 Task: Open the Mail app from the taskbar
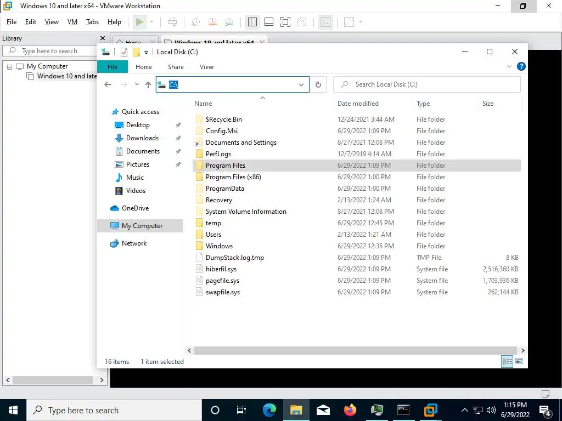point(323,410)
